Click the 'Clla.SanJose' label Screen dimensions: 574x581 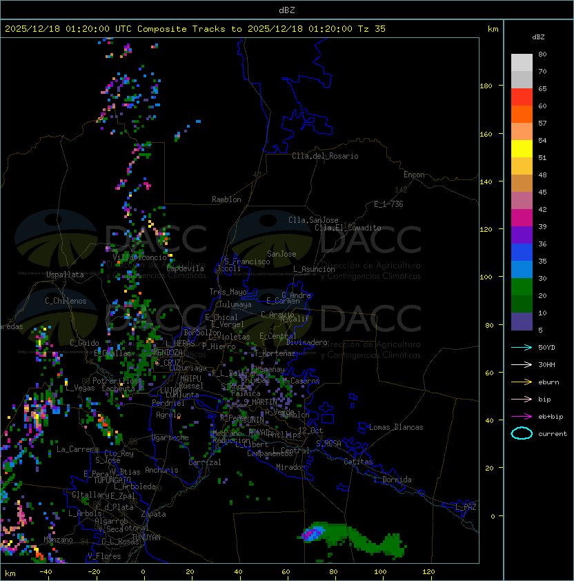point(313,220)
